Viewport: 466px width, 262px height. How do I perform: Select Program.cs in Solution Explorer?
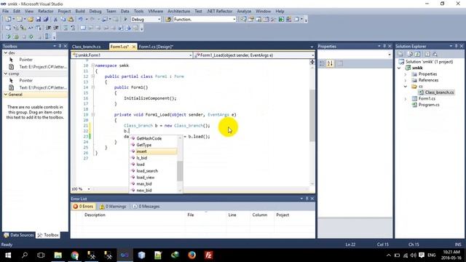429,105
